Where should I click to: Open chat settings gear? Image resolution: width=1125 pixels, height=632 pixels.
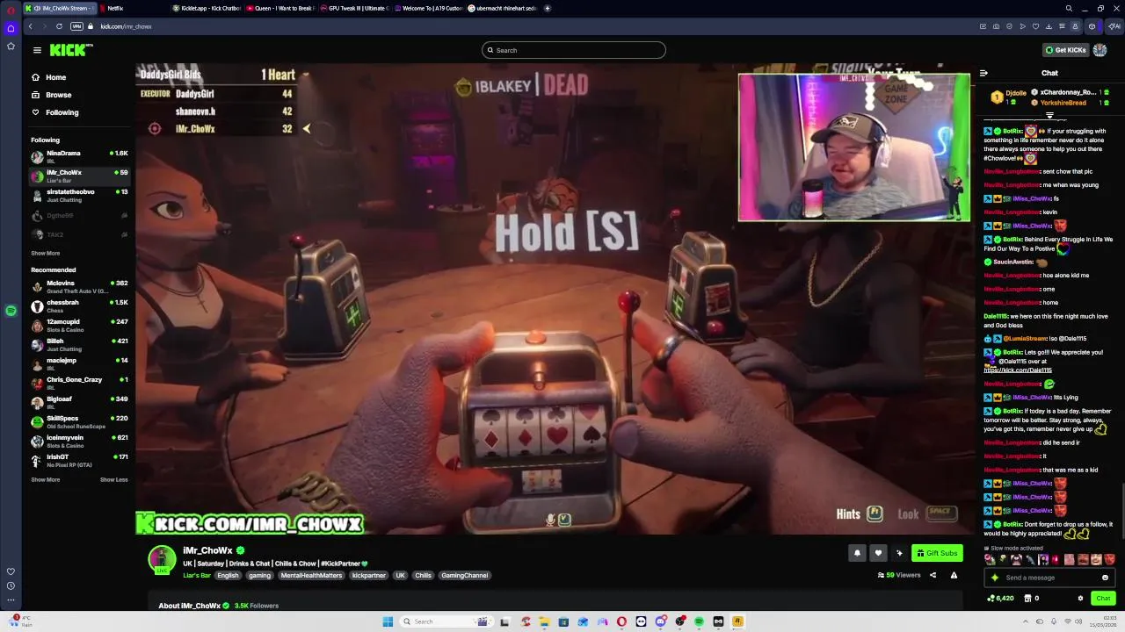[1080, 599]
